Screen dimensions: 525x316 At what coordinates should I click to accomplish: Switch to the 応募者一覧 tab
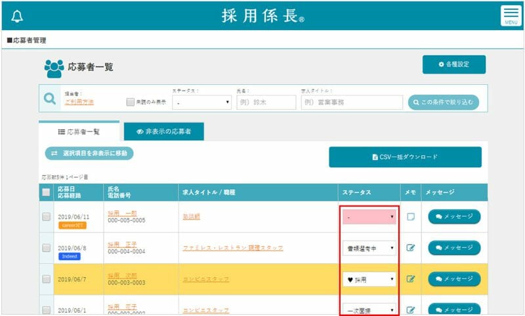coord(79,131)
